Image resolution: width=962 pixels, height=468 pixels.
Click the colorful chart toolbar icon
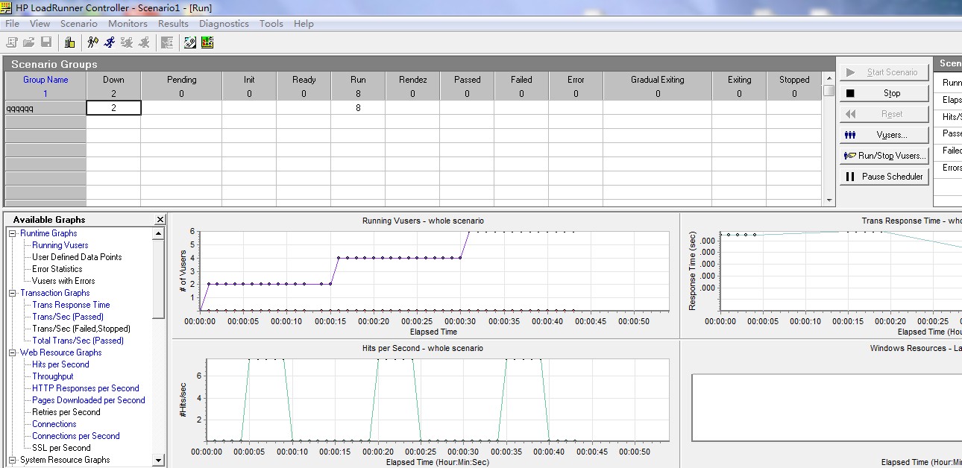207,42
